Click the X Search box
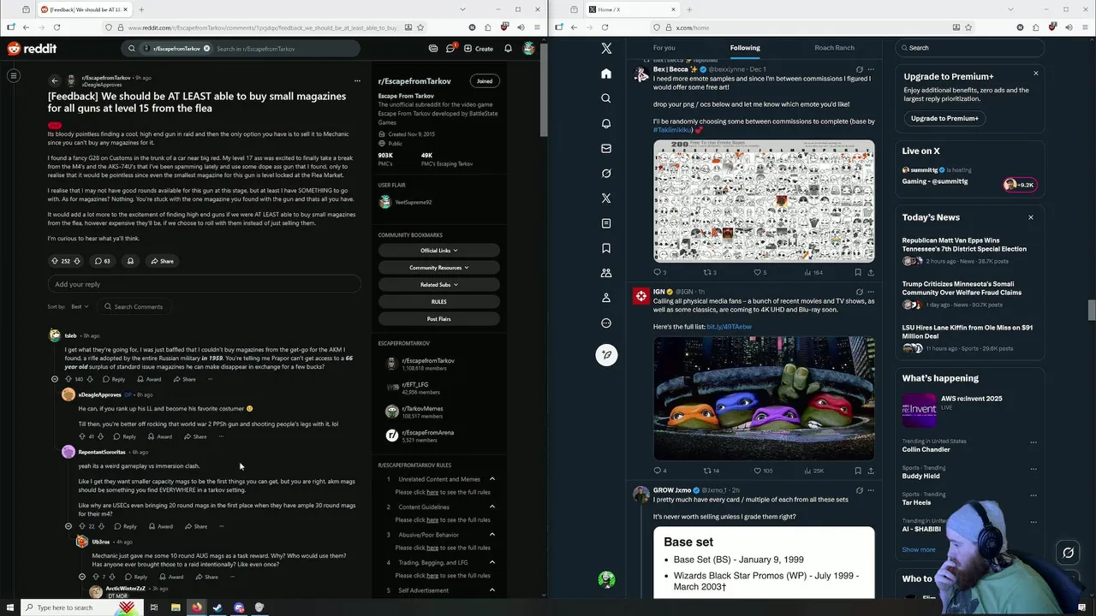The image size is (1096, 616). (969, 48)
